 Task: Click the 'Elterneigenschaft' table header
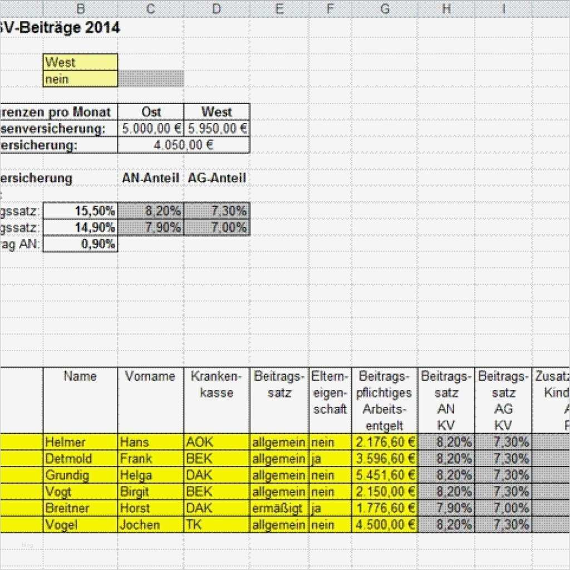331,400
